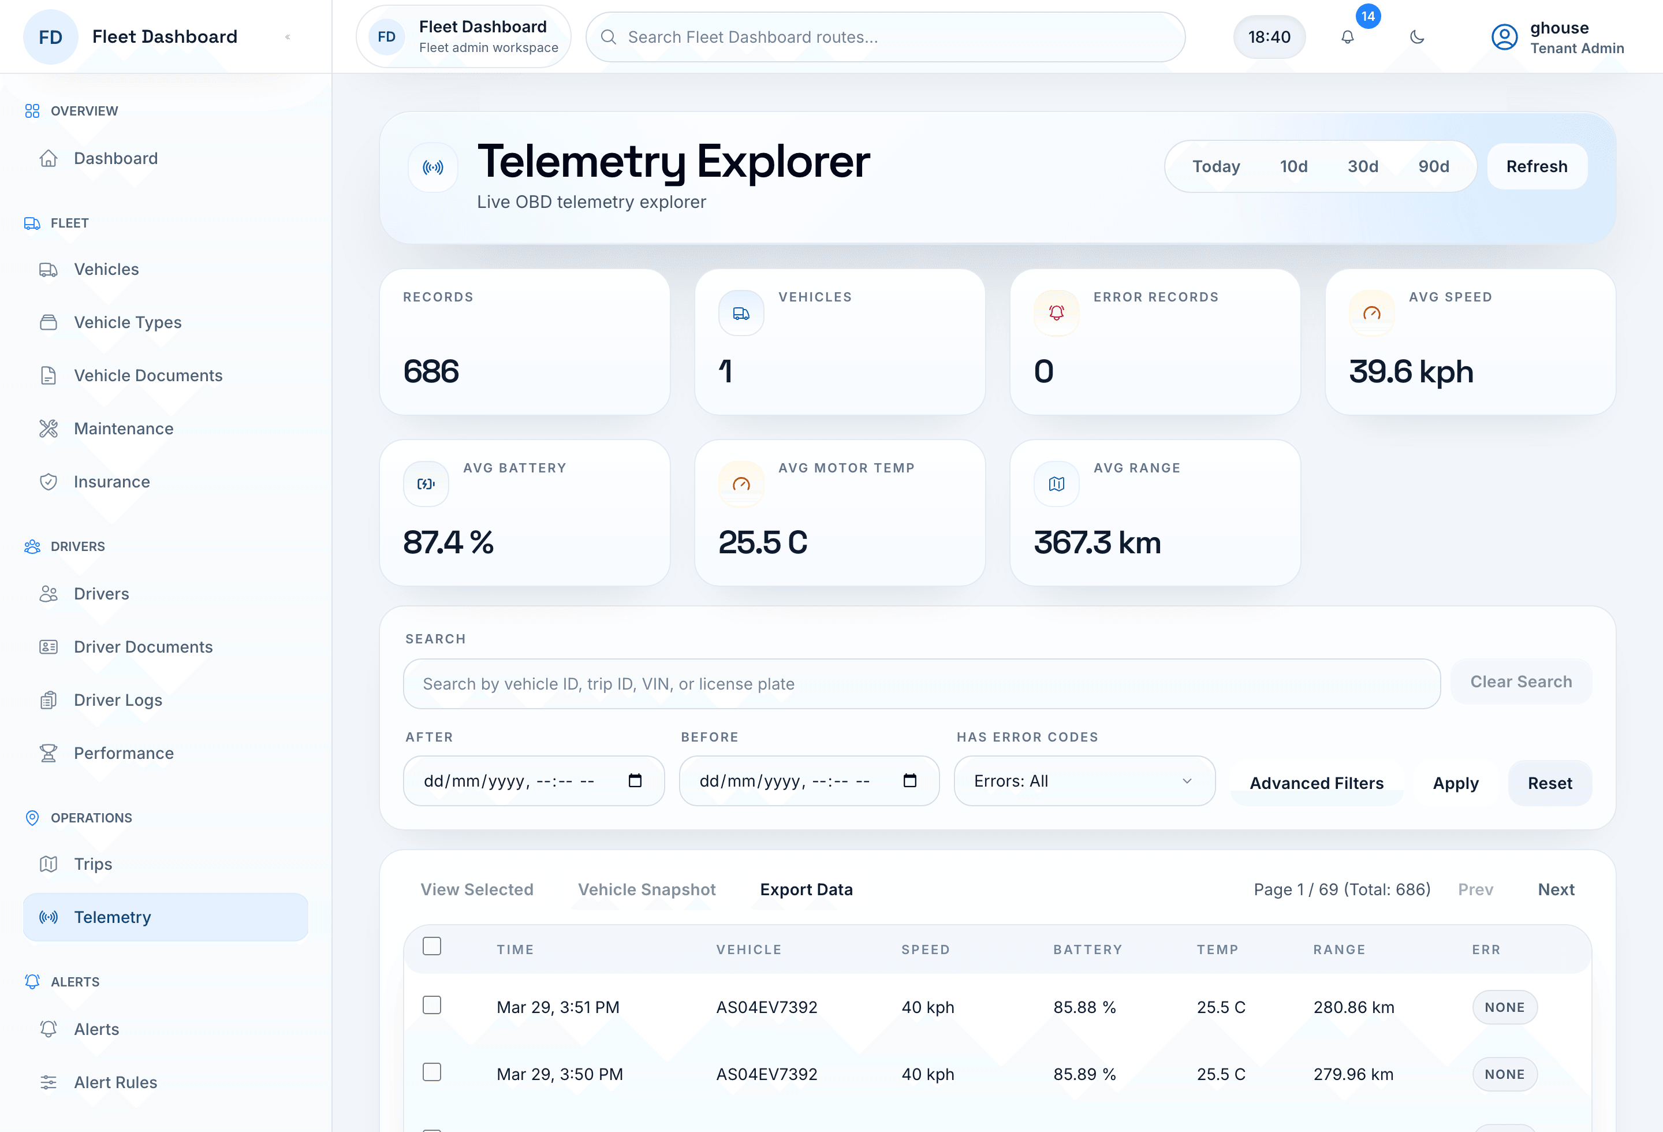This screenshot has height=1132, width=1663.
Task: Click the Trips map icon
Action: [48, 863]
